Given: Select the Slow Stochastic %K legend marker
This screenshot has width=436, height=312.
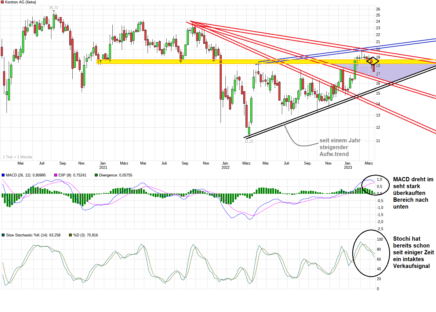Looking at the screenshot, I should coord(3,235).
